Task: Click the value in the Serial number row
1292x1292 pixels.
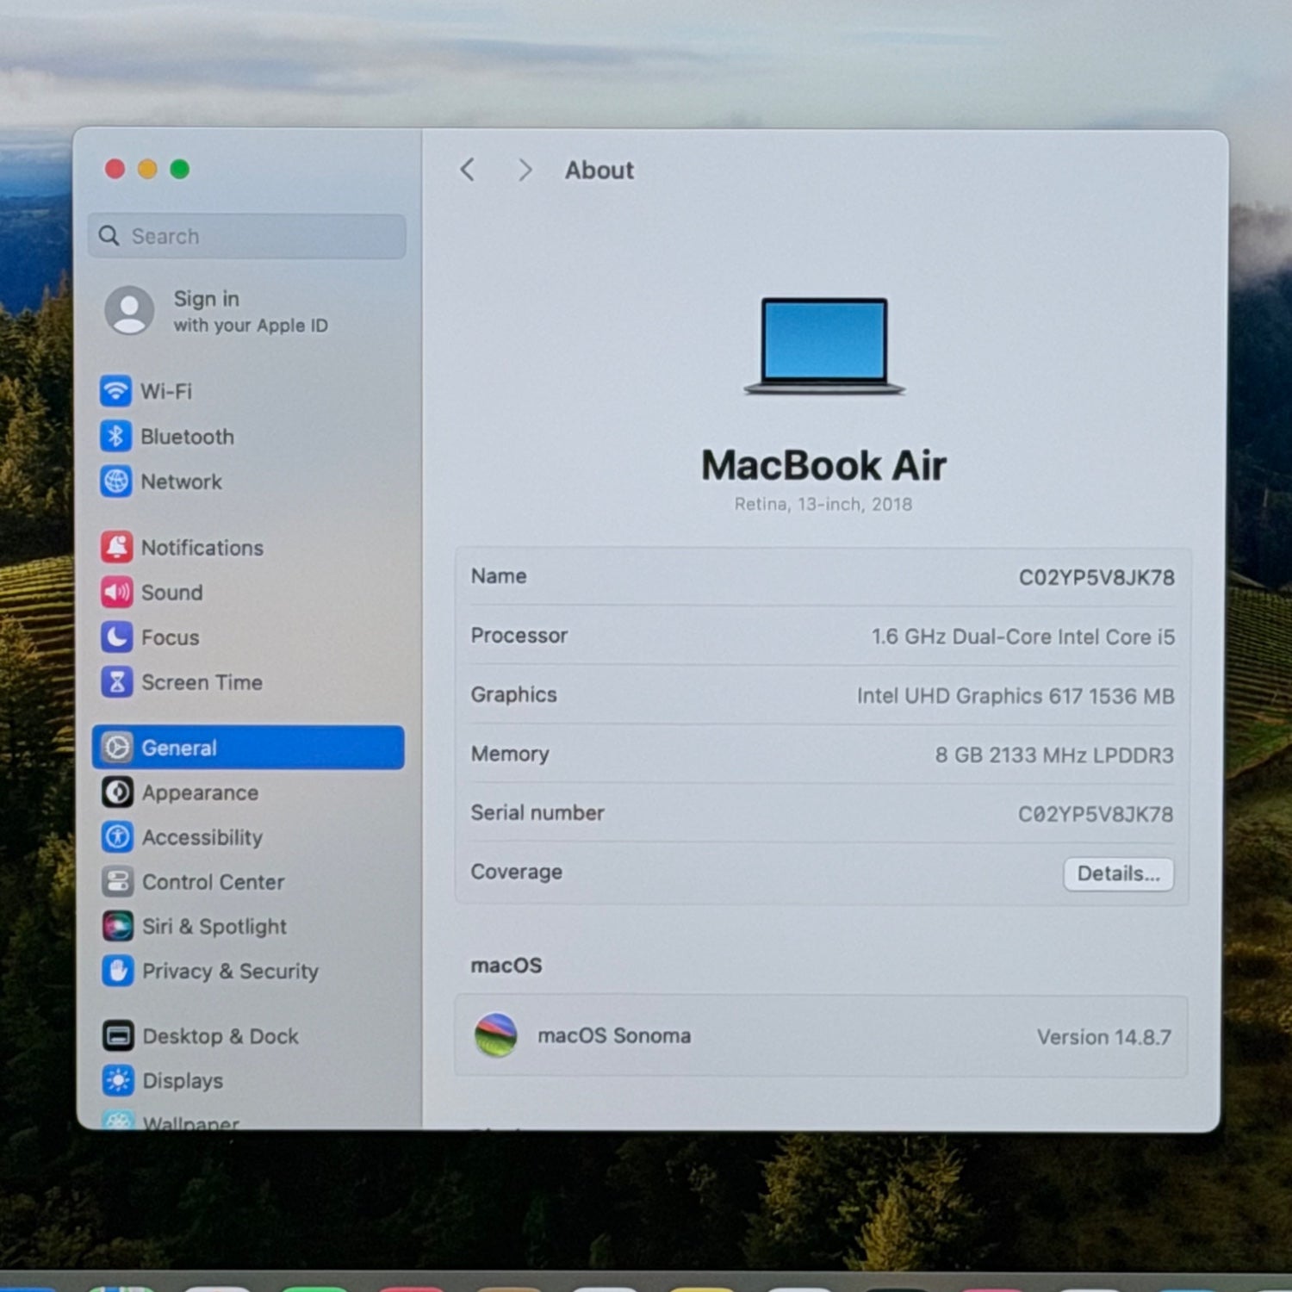Action: coord(1096,815)
